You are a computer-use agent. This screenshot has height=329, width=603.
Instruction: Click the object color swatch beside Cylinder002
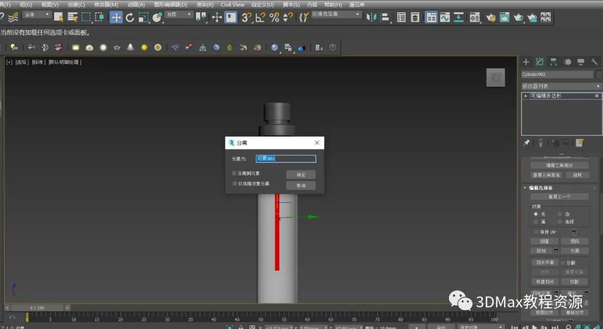[x=599, y=74]
